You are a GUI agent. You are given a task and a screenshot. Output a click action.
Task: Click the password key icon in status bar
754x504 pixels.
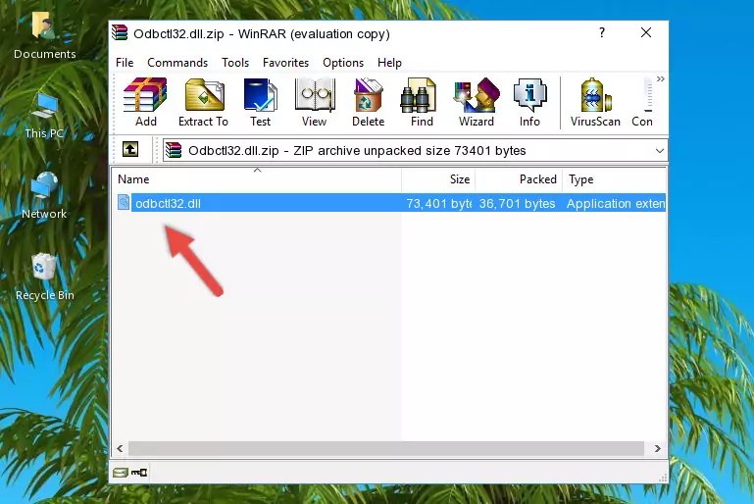click(139, 473)
